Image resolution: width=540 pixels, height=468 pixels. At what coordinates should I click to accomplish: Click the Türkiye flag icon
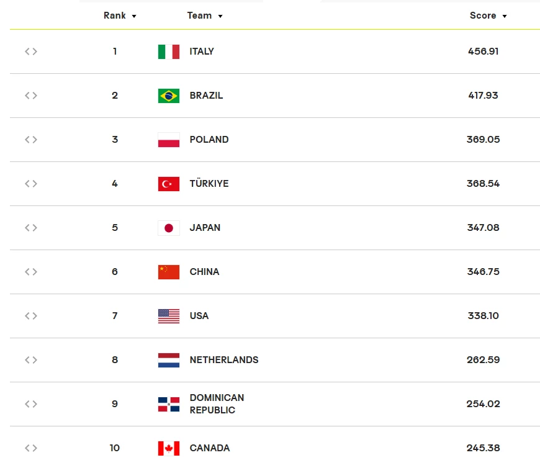point(169,184)
